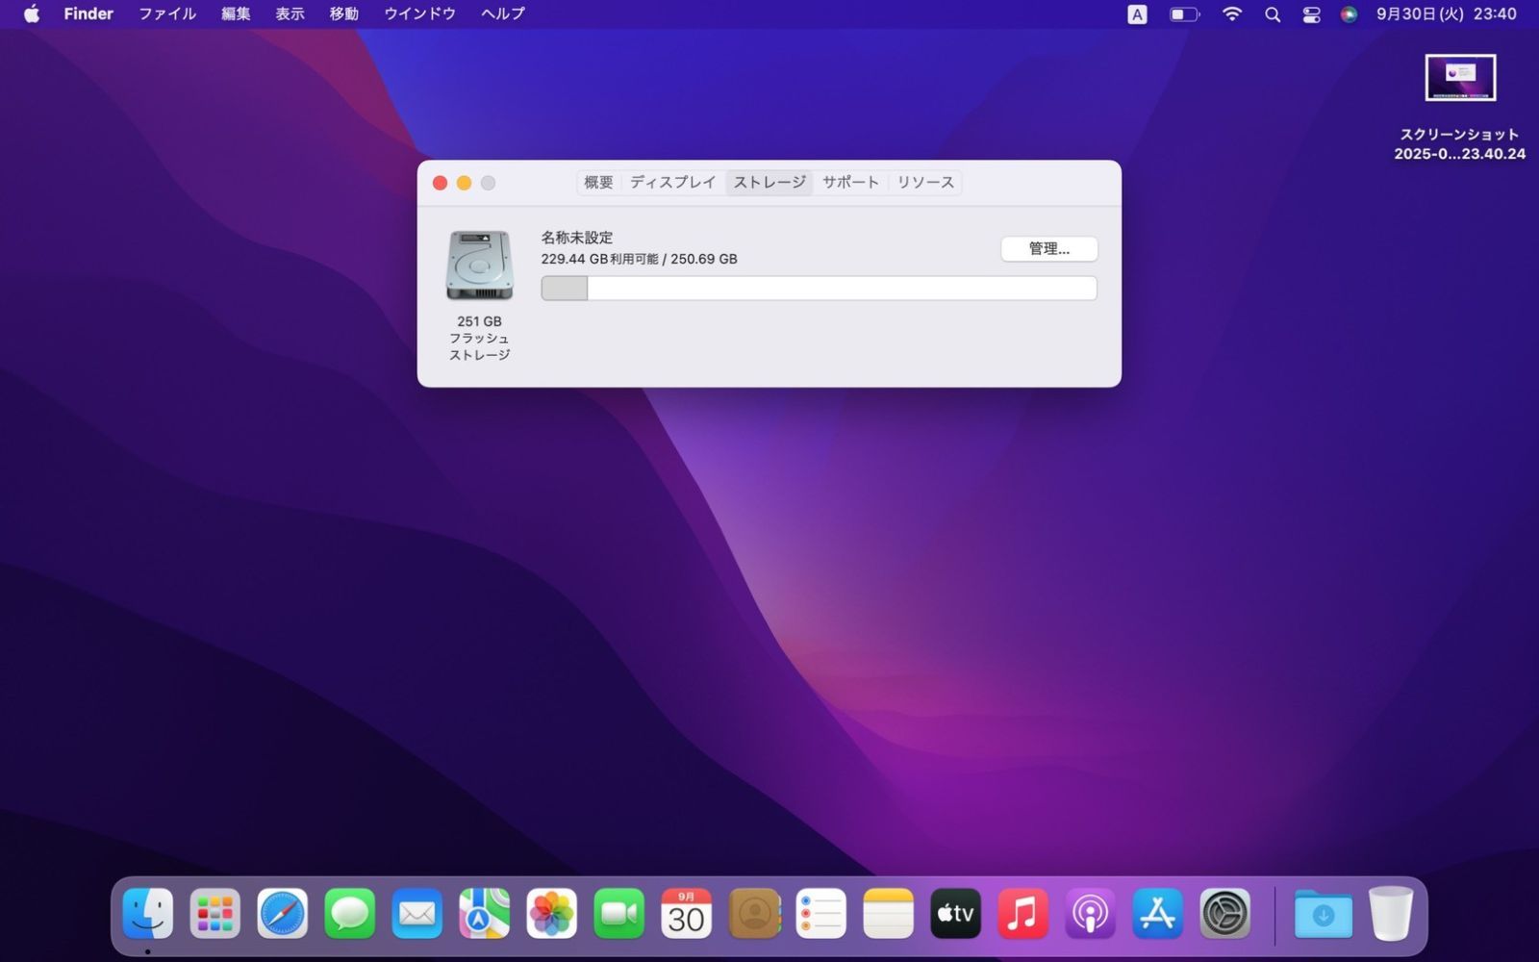1539x962 pixels.
Task: Open System Preferences from the Dock
Action: click(x=1224, y=912)
